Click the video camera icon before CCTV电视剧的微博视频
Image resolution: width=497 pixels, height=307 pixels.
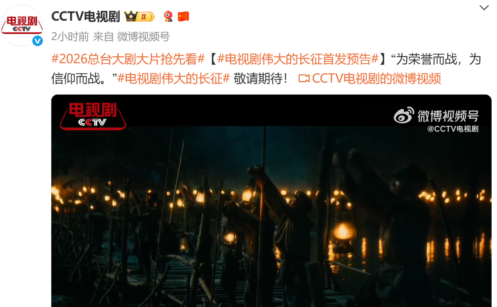[304, 79]
